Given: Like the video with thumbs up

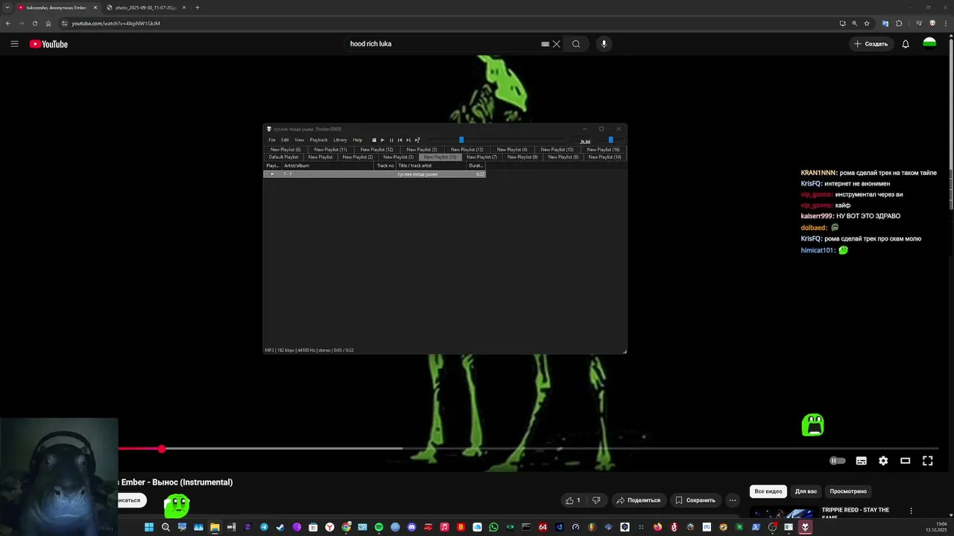Looking at the screenshot, I should (x=573, y=500).
